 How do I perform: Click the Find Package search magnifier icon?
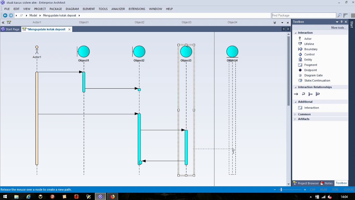339,16
